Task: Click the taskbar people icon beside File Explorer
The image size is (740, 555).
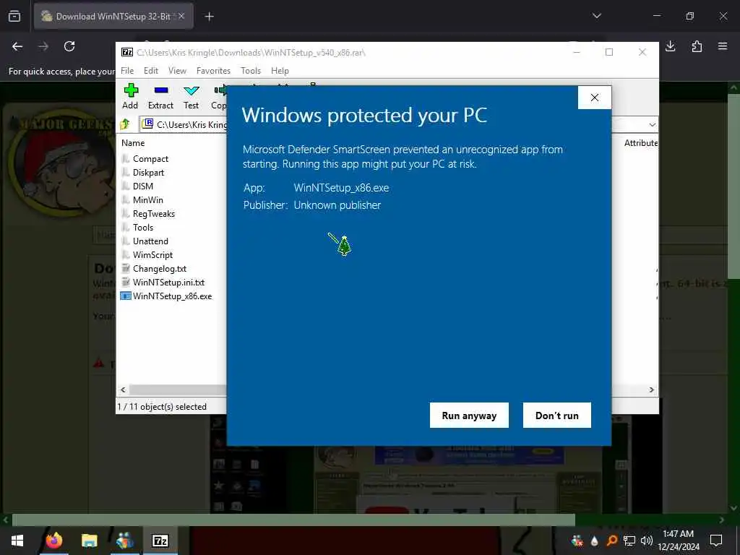Action: 125,541
